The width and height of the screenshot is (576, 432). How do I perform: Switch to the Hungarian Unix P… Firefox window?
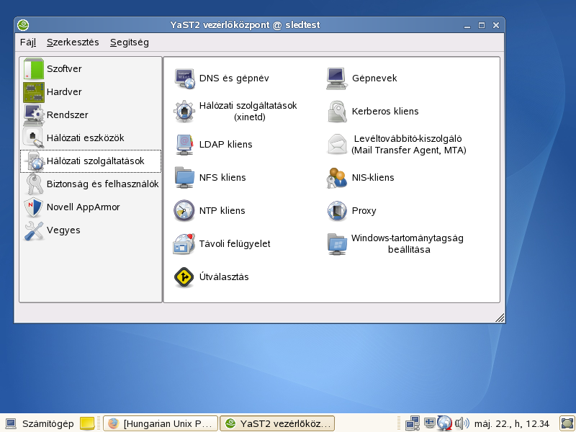(x=161, y=423)
